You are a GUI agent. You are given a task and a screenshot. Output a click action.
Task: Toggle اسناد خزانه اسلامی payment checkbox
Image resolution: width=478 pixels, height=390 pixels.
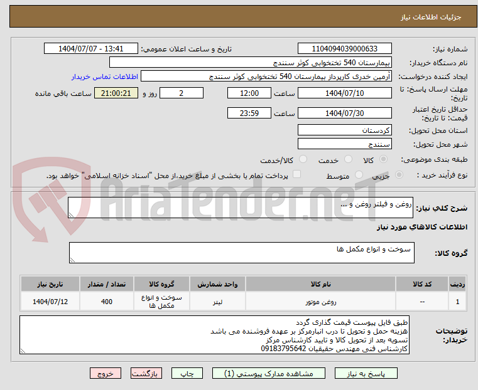tap(296, 174)
